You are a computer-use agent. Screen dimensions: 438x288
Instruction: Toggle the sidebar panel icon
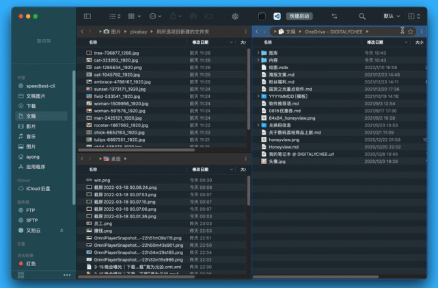[x=87, y=16]
